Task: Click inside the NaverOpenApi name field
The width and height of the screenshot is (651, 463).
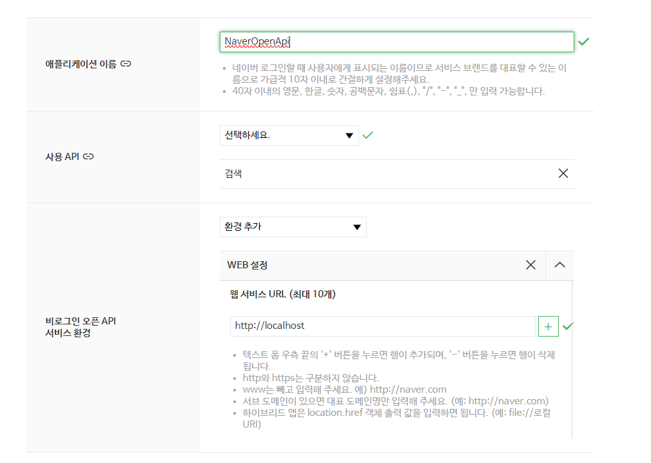Action: pos(396,41)
